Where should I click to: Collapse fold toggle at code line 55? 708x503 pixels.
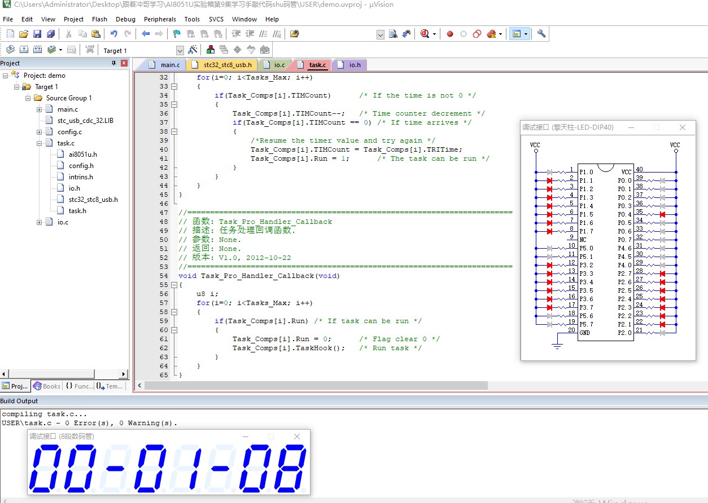click(x=174, y=285)
